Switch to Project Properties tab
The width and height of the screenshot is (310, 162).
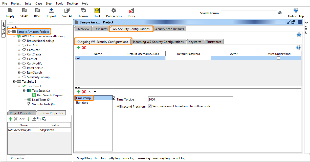click(21, 113)
